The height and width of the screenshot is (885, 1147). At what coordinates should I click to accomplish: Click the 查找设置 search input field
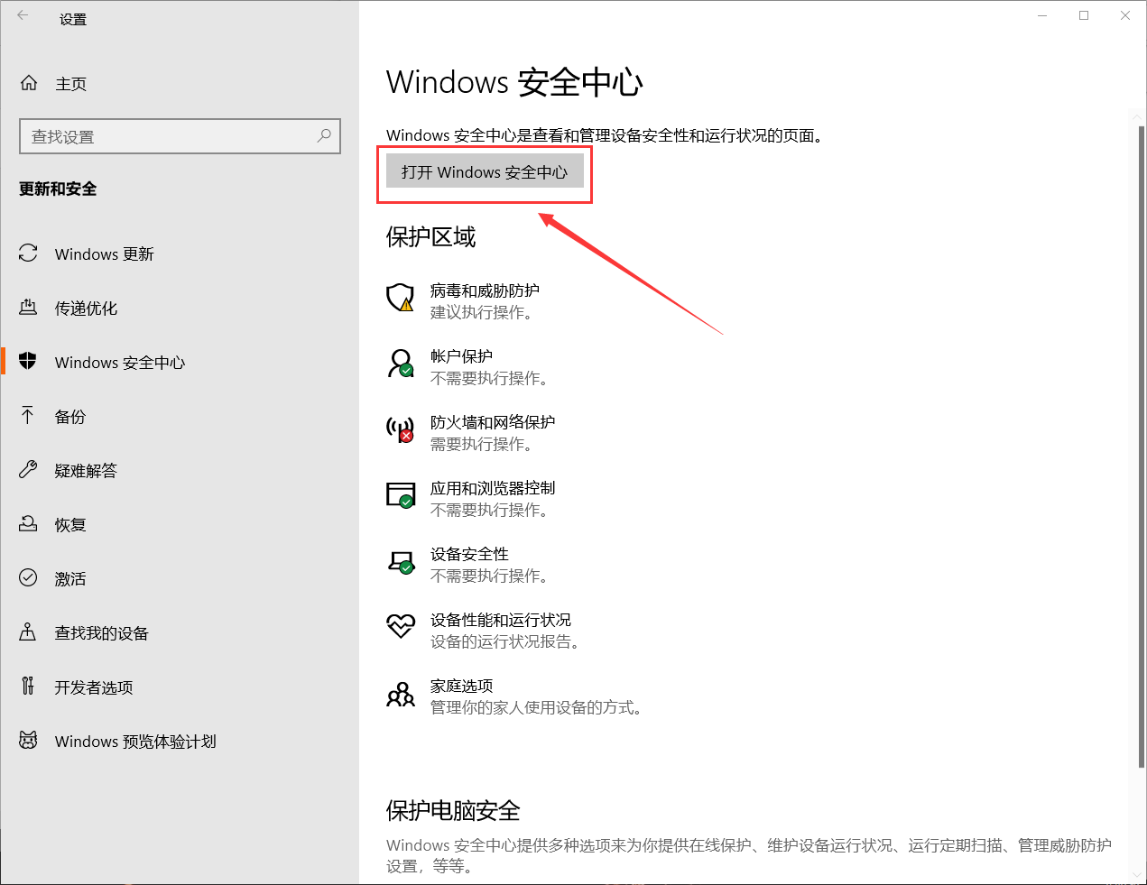(167, 136)
